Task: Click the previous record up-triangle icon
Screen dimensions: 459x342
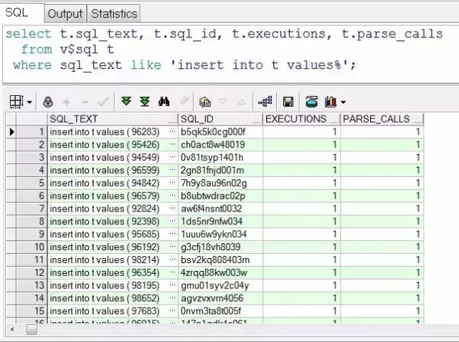Action: pos(242,102)
